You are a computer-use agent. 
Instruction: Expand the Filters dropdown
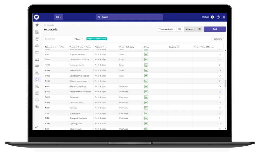79,39
